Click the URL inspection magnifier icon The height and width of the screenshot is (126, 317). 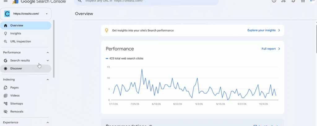[x=6, y=41]
